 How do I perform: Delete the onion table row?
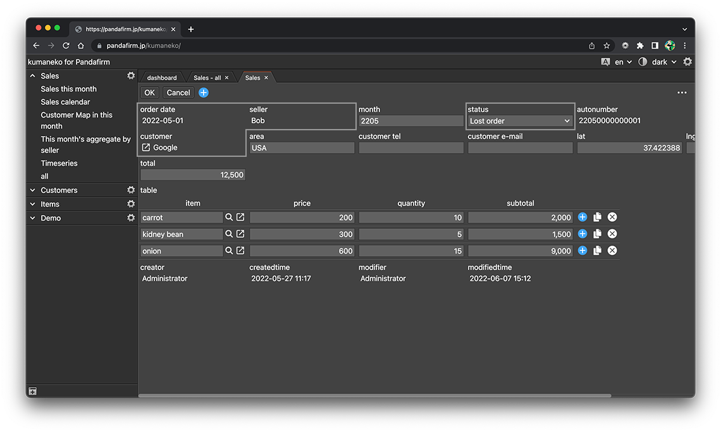click(612, 250)
